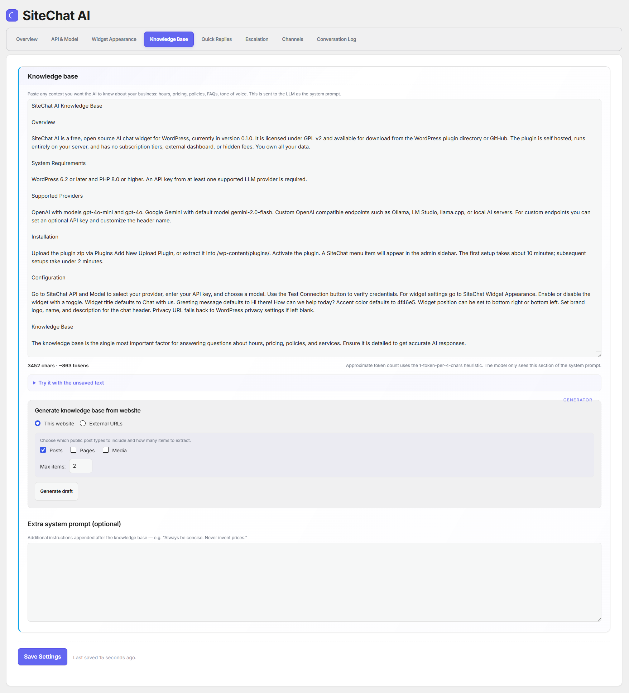Screen dimensions: 629x693
Task: Click the Save Settings button
Action: pos(43,656)
